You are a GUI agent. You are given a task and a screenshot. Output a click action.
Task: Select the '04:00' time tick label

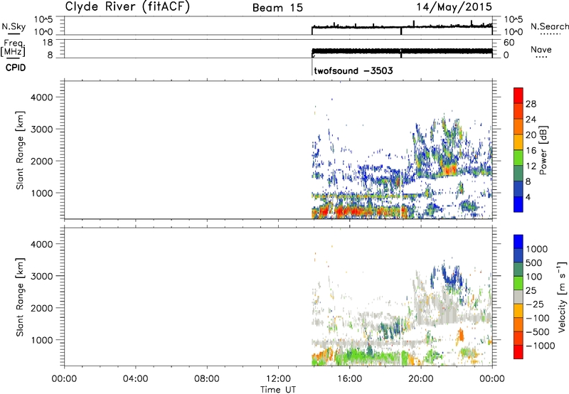tap(135, 379)
